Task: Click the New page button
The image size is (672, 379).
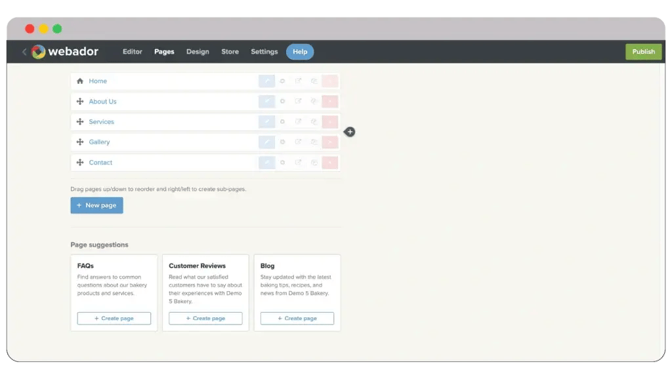Action: tap(96, 205)
